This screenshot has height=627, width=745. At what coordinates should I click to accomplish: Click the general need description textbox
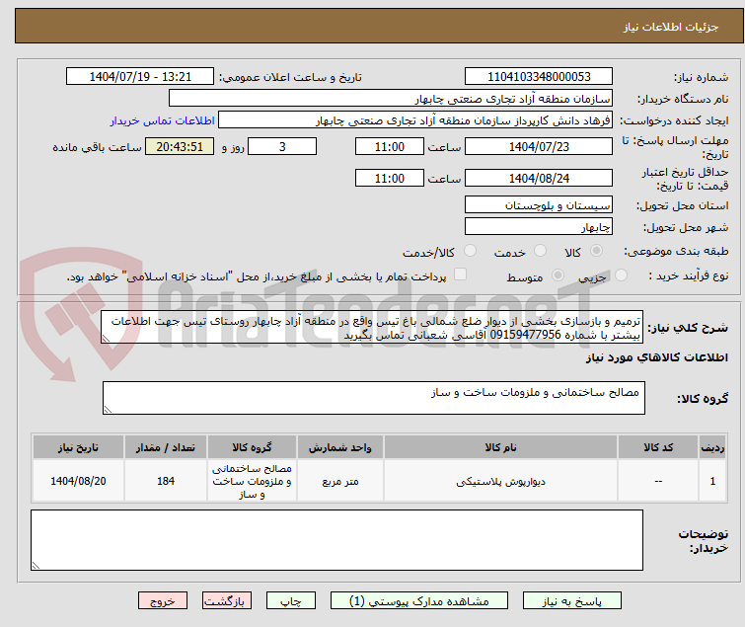(372, 328)
